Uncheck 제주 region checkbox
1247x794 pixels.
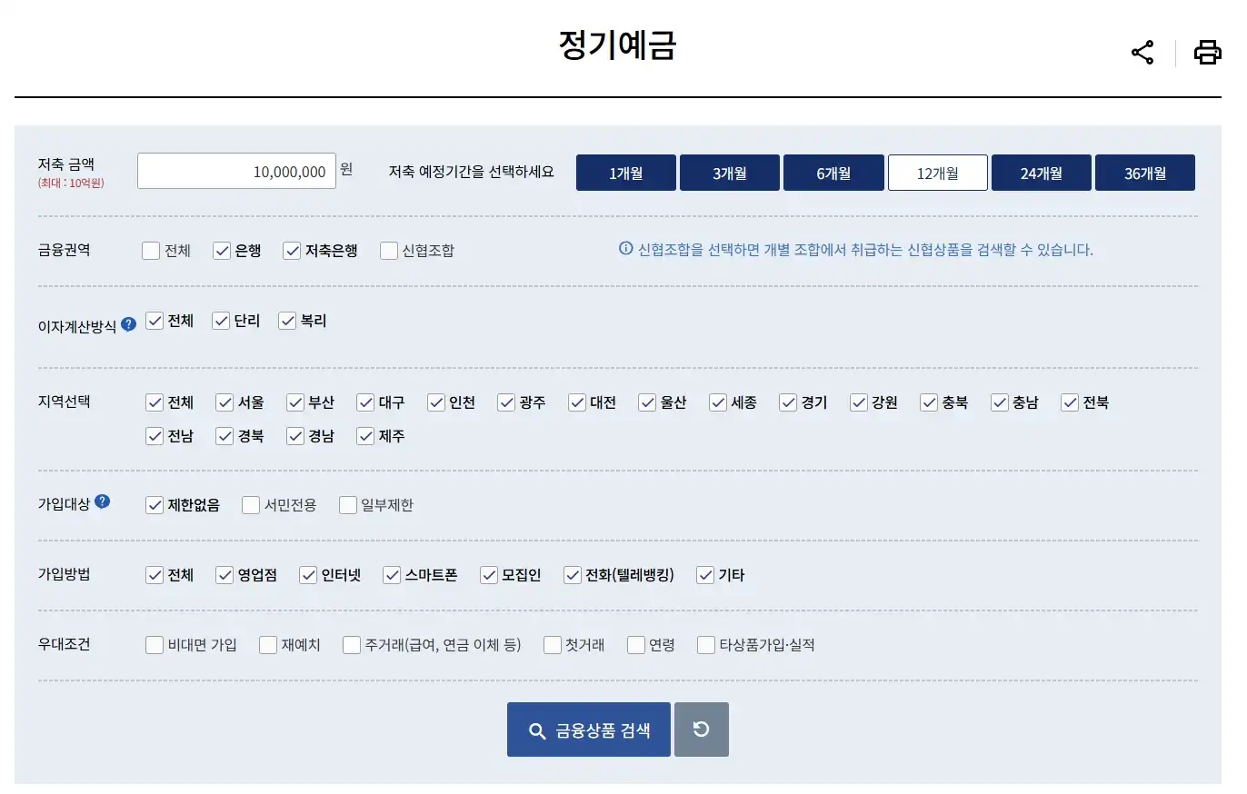[x=365, y=436]
